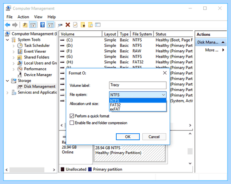Select Disk Management icon in tree

pos(20,86)
